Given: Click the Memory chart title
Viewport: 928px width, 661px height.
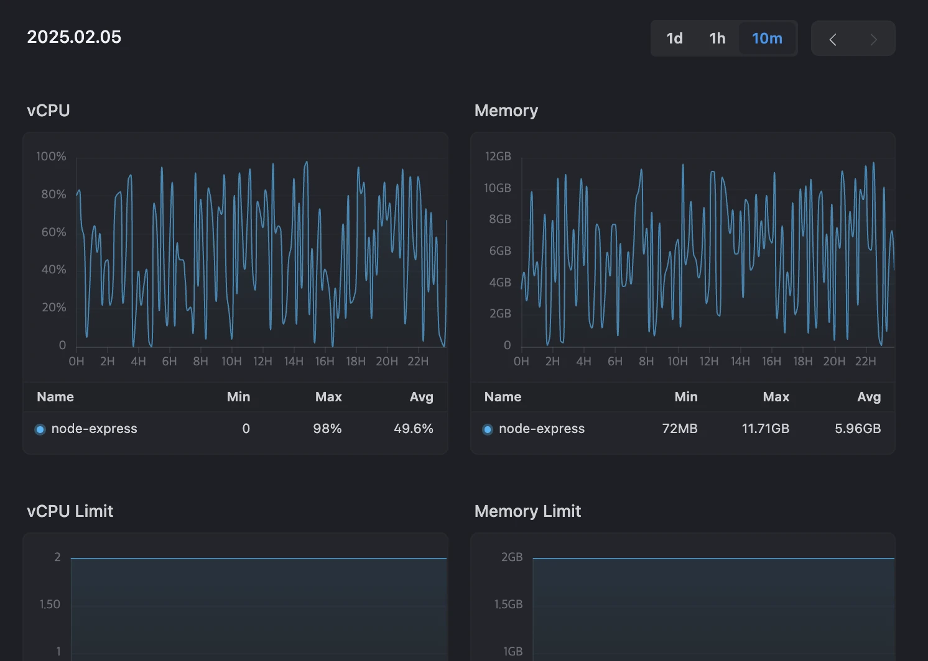Looking at the screenshot, I should point(506,110).
